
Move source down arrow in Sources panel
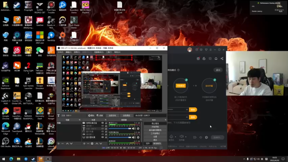101,143
